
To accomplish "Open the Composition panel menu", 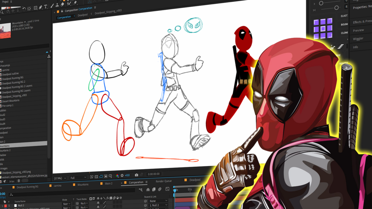I will [x=95, y=7].
